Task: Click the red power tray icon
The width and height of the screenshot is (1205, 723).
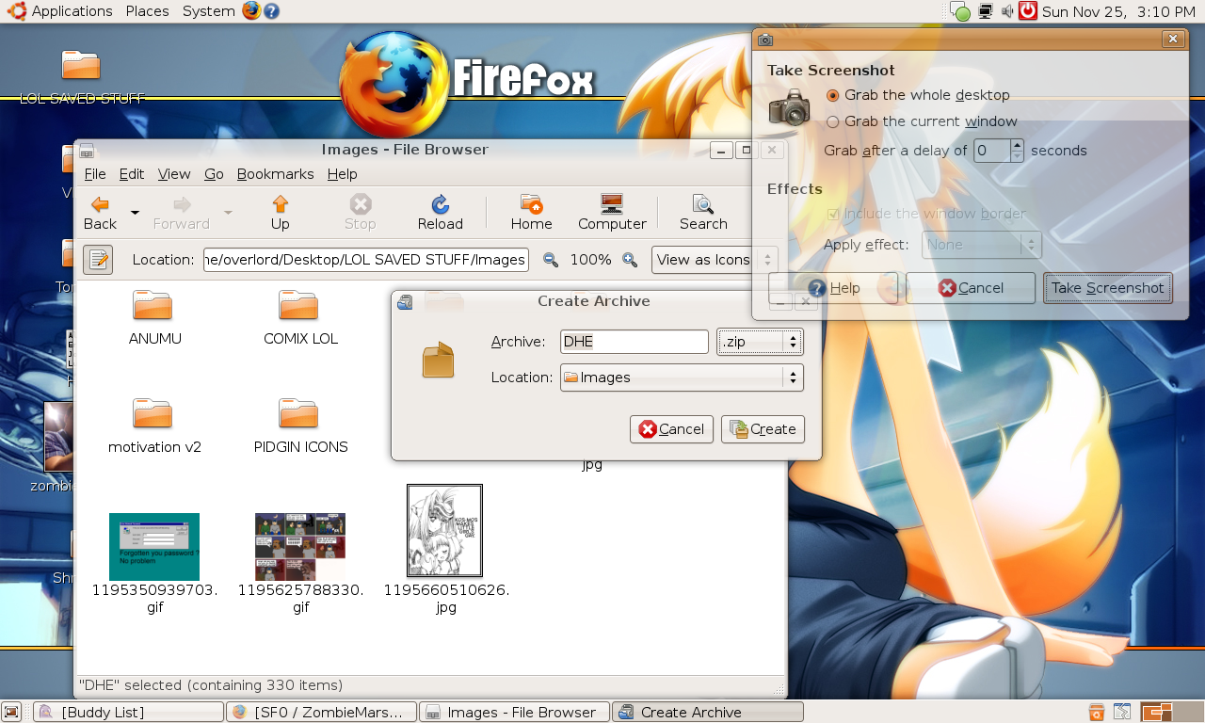Action: [1028, 11]
